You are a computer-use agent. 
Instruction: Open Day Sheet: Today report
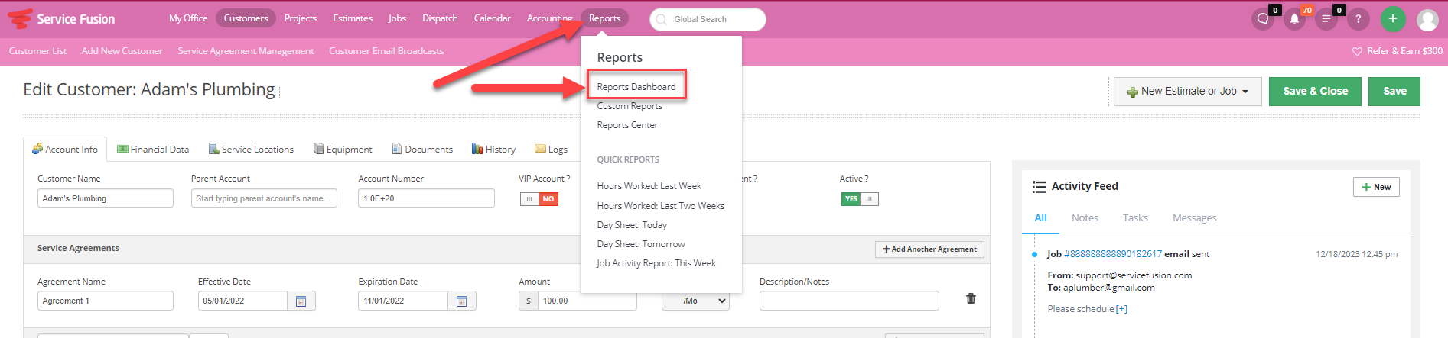tap(632, 225)
